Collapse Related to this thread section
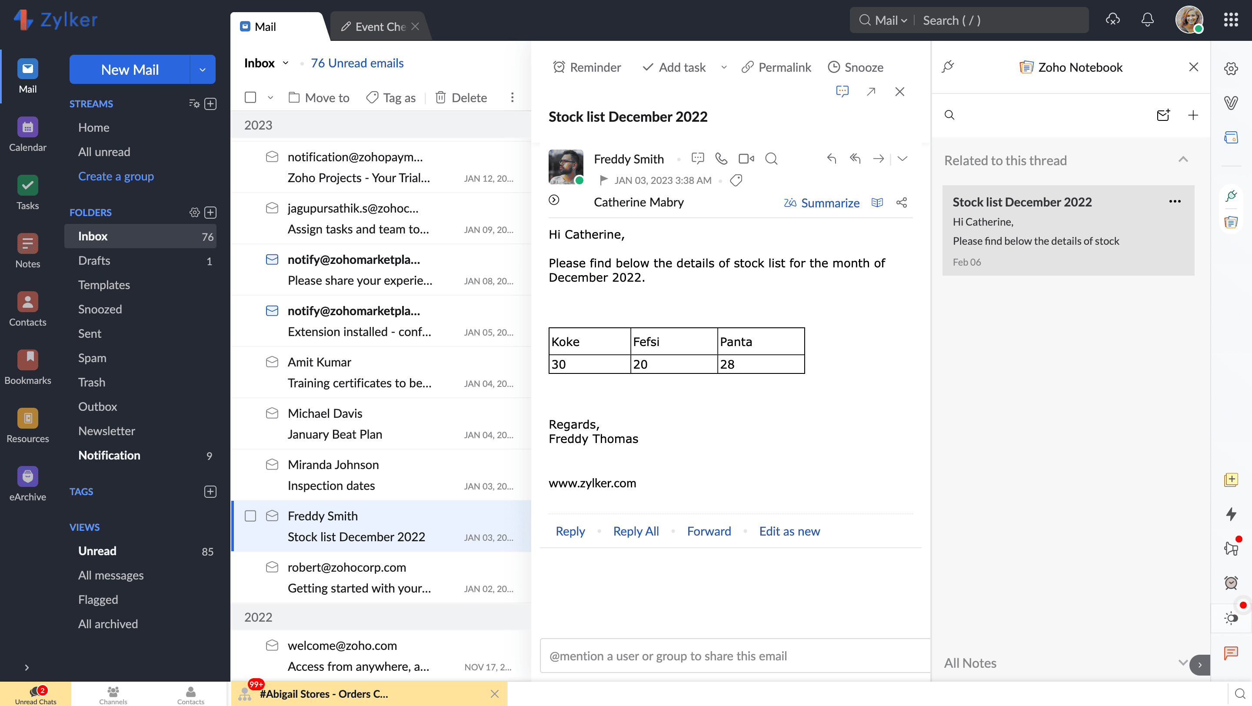Viewport: 1252px width, 706px height. tap(1183, 160)
